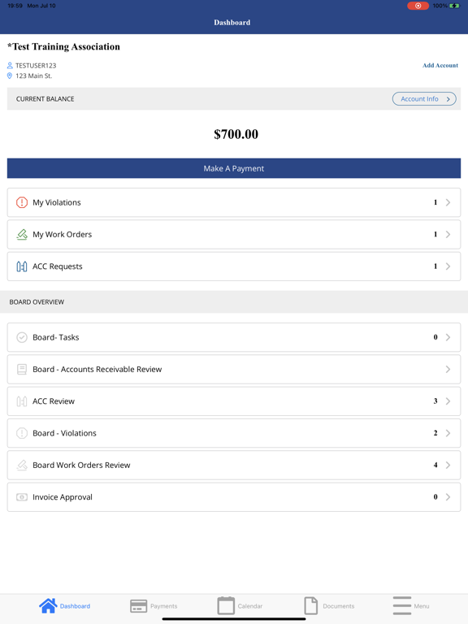Viewport: 468px width, 624px height.
Task: Select Board - Accounts Receivable Review label
Action: [x=97, y=370]
